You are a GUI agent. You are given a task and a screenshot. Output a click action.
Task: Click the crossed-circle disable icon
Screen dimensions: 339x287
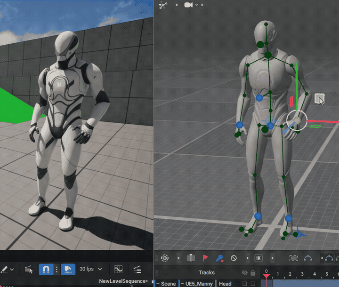234,258
